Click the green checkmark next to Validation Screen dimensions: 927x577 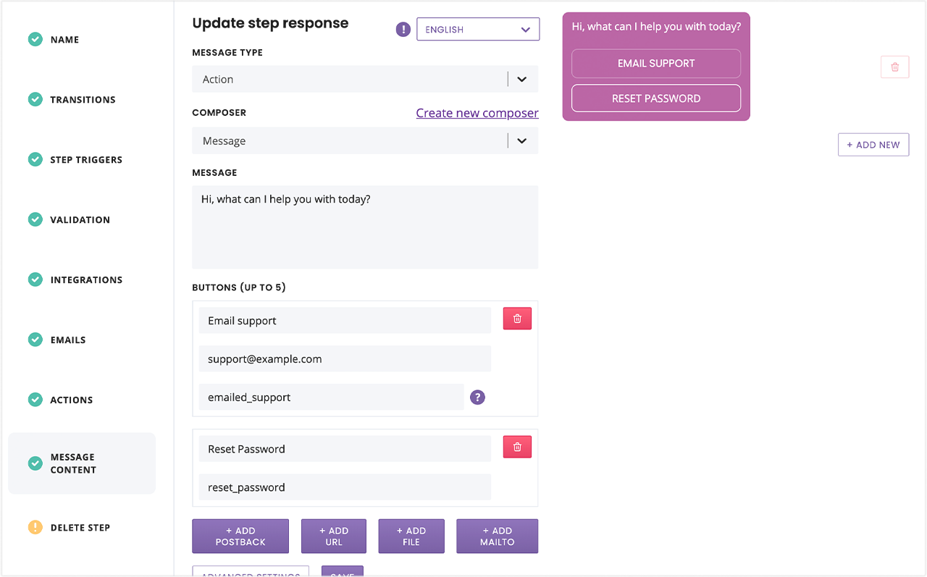[35, 219]
